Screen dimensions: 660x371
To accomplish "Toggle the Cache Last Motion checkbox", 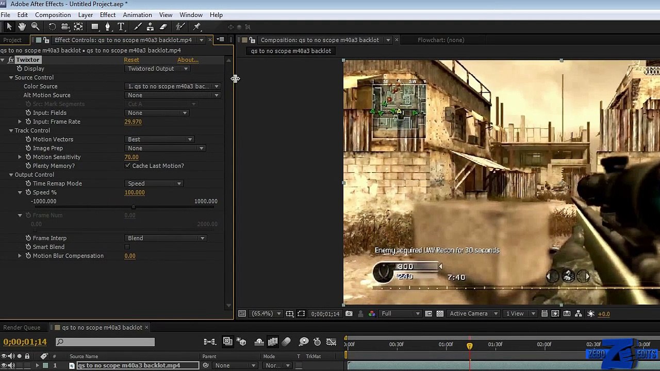I will (x=127, y=166).
